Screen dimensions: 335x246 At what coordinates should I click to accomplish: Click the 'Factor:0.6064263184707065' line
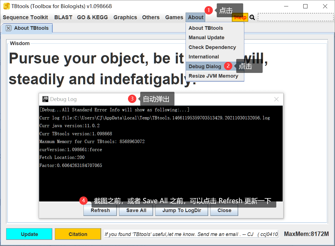[x=71, y=165]
